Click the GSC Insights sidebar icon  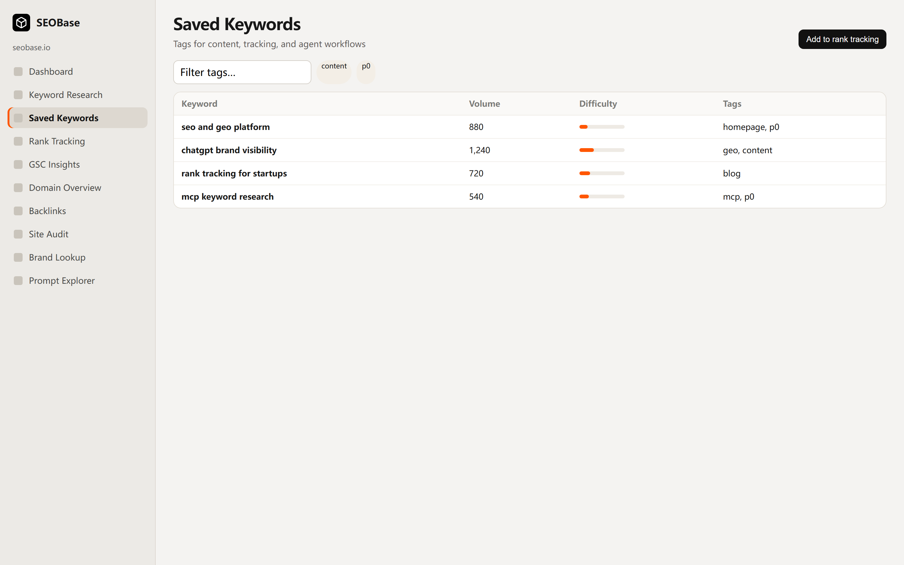[x=18, y=164]
